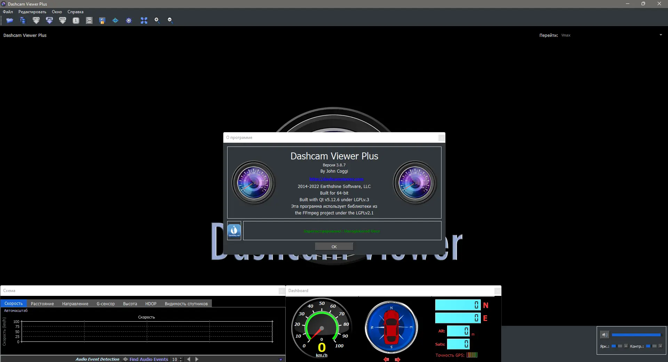668x362 pixels.
Task: Switch to the Направление tab
Action: 75,304
